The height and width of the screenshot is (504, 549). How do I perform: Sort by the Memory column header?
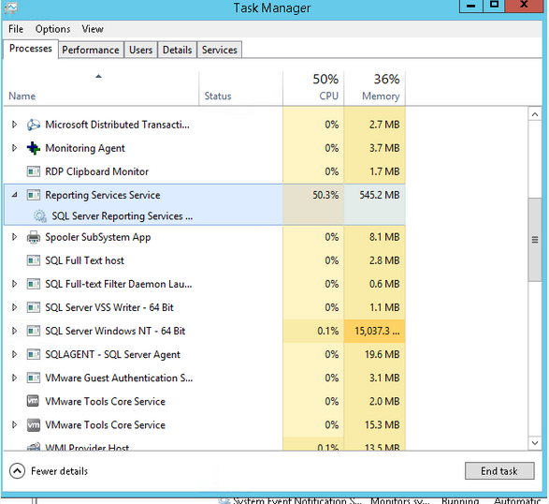[375, 88]
